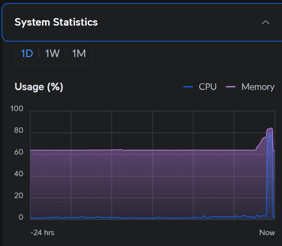Click the Usage (%) chart heading
Viewport: 282px width, 246px height.
coord(39,87)
